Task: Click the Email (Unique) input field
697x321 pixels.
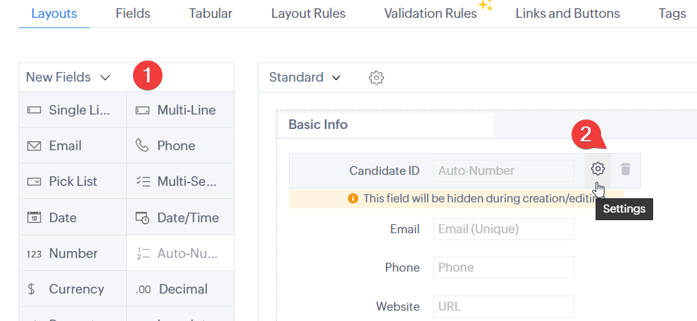Action: click(x=503, y=229)
